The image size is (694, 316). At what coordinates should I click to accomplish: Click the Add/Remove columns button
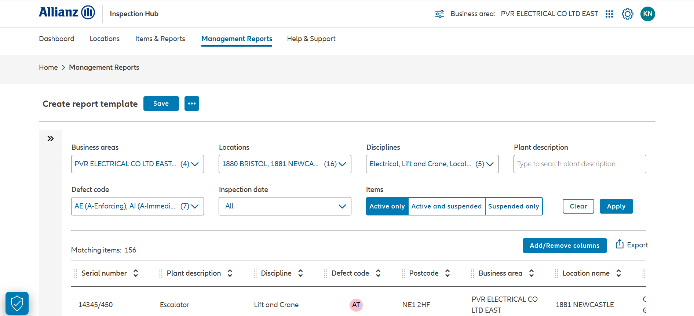[564, 246]
